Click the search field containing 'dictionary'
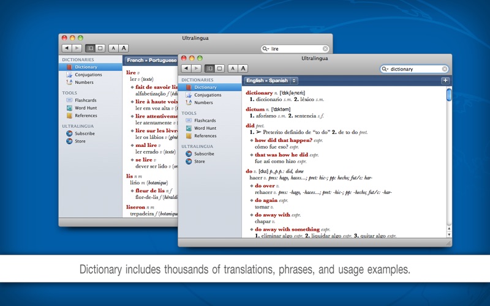The image size is (490, 306). tap(414, 69)
